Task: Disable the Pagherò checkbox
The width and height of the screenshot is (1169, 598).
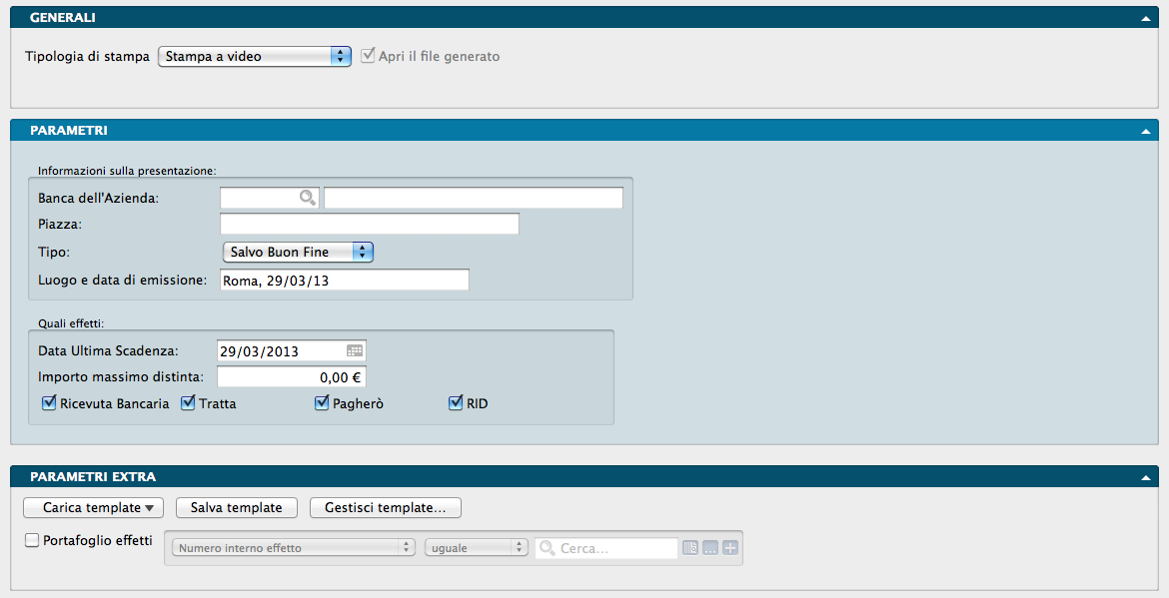Action: pyautogui.click(x=322, y=404)
